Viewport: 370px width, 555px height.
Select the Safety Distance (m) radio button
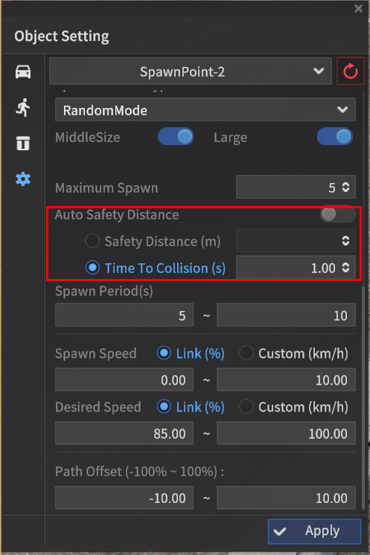[92, 241]
